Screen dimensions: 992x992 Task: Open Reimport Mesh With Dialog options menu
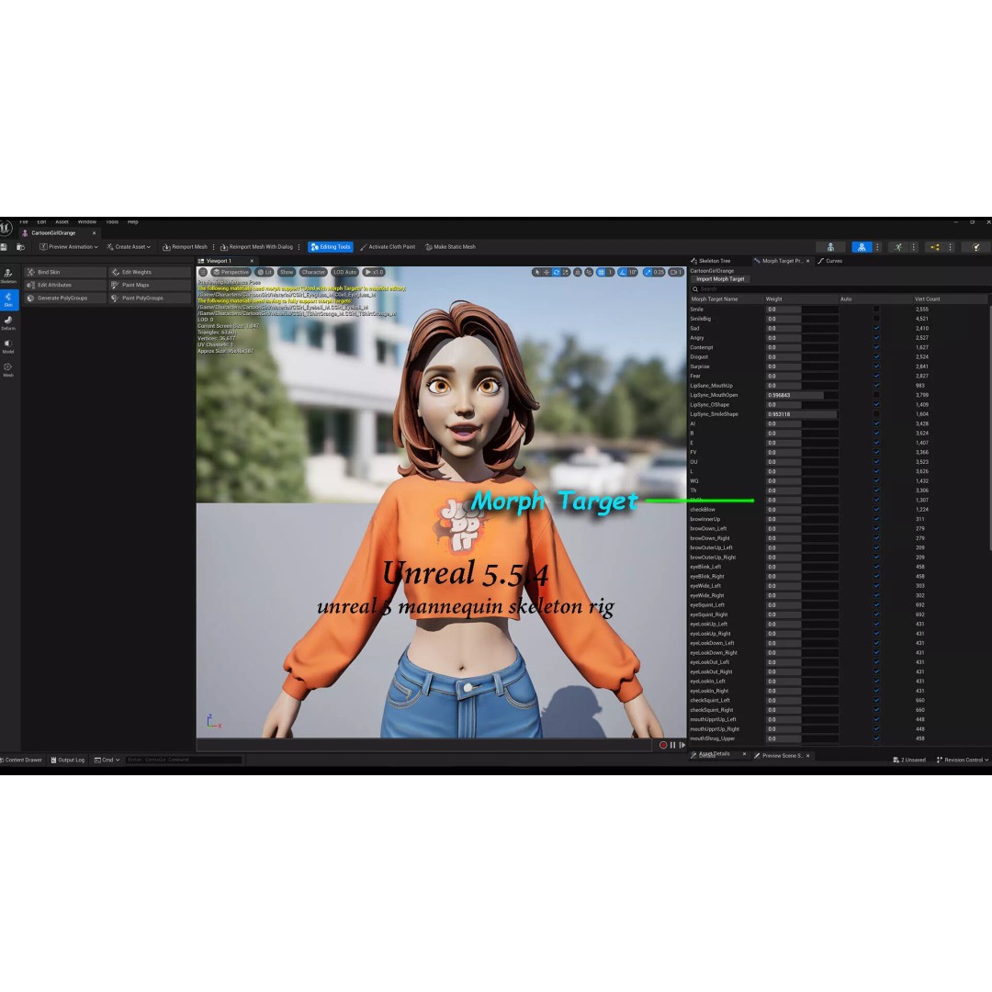299,247
